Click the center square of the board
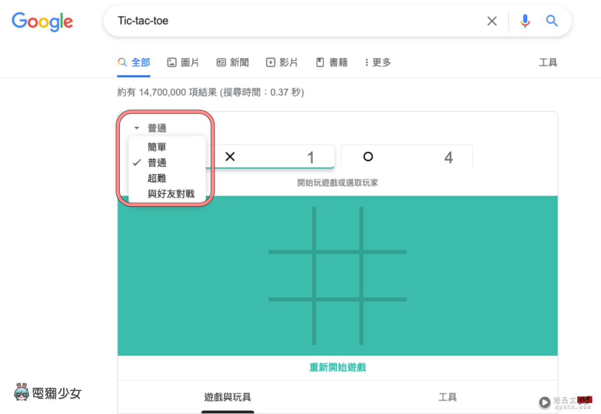601x414 pixels. click(338, 276)
